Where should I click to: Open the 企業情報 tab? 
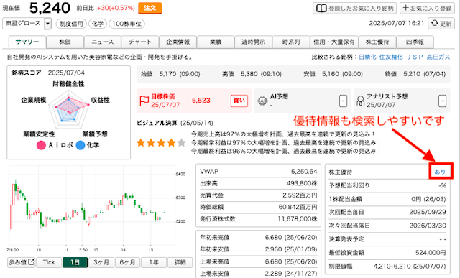(178, 42)
